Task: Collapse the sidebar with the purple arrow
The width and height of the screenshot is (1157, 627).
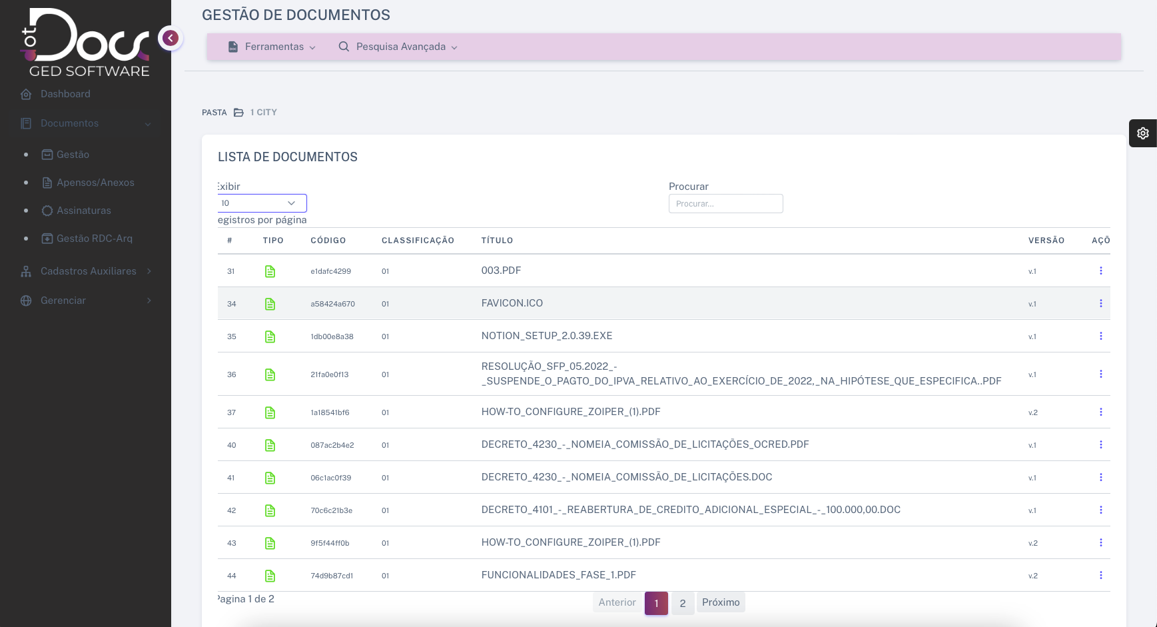Action: coord(171,38)
